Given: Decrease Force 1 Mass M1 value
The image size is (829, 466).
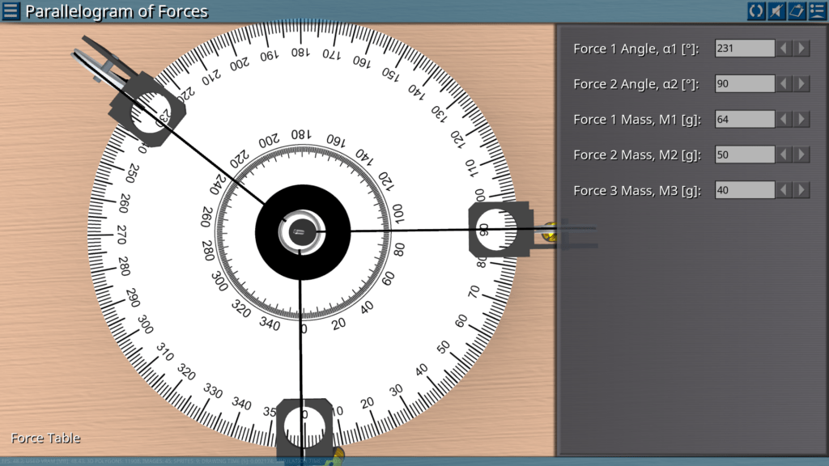Looking at the screenshot, I should click(x=784, y=120).
